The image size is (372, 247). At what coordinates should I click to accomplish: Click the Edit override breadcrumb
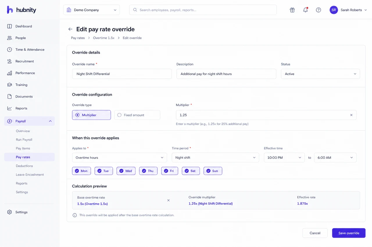pos(132,38)
